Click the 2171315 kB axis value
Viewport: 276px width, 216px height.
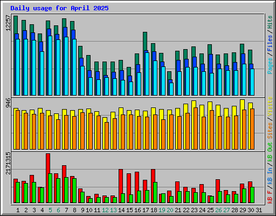(8, 164)
